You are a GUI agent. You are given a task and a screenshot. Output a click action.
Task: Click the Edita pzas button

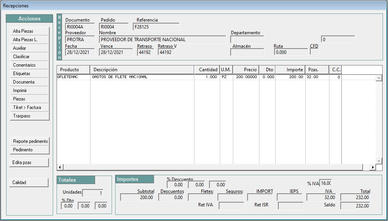tap(29, 162)
